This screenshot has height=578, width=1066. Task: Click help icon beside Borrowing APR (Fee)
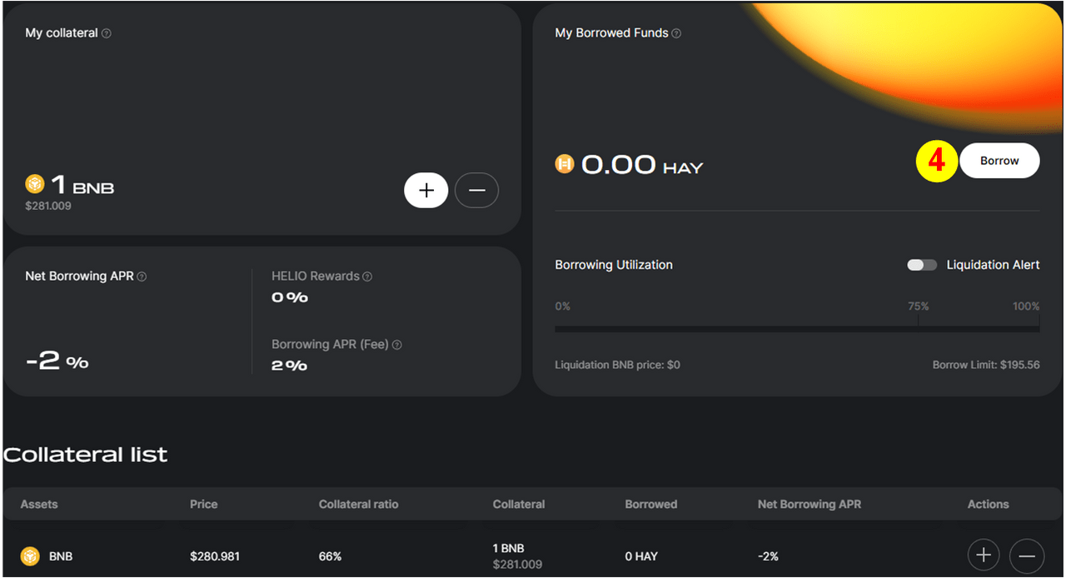point(396,345)
